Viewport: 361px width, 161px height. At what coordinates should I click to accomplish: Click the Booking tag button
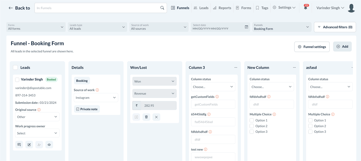coord(82,81)
